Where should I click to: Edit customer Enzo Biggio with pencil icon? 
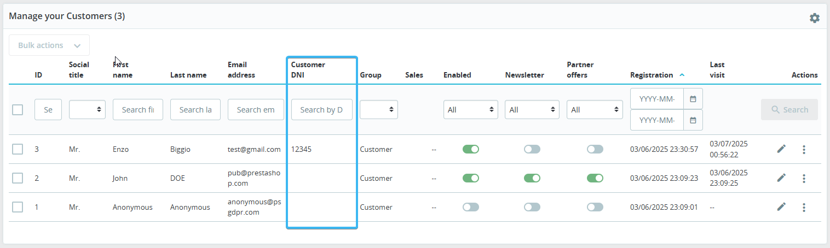[781, 149]
